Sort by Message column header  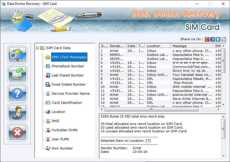point(192,46)
